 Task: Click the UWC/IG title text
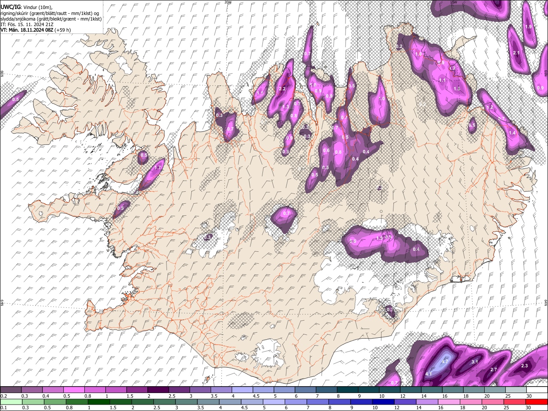[x=10, y=7]
